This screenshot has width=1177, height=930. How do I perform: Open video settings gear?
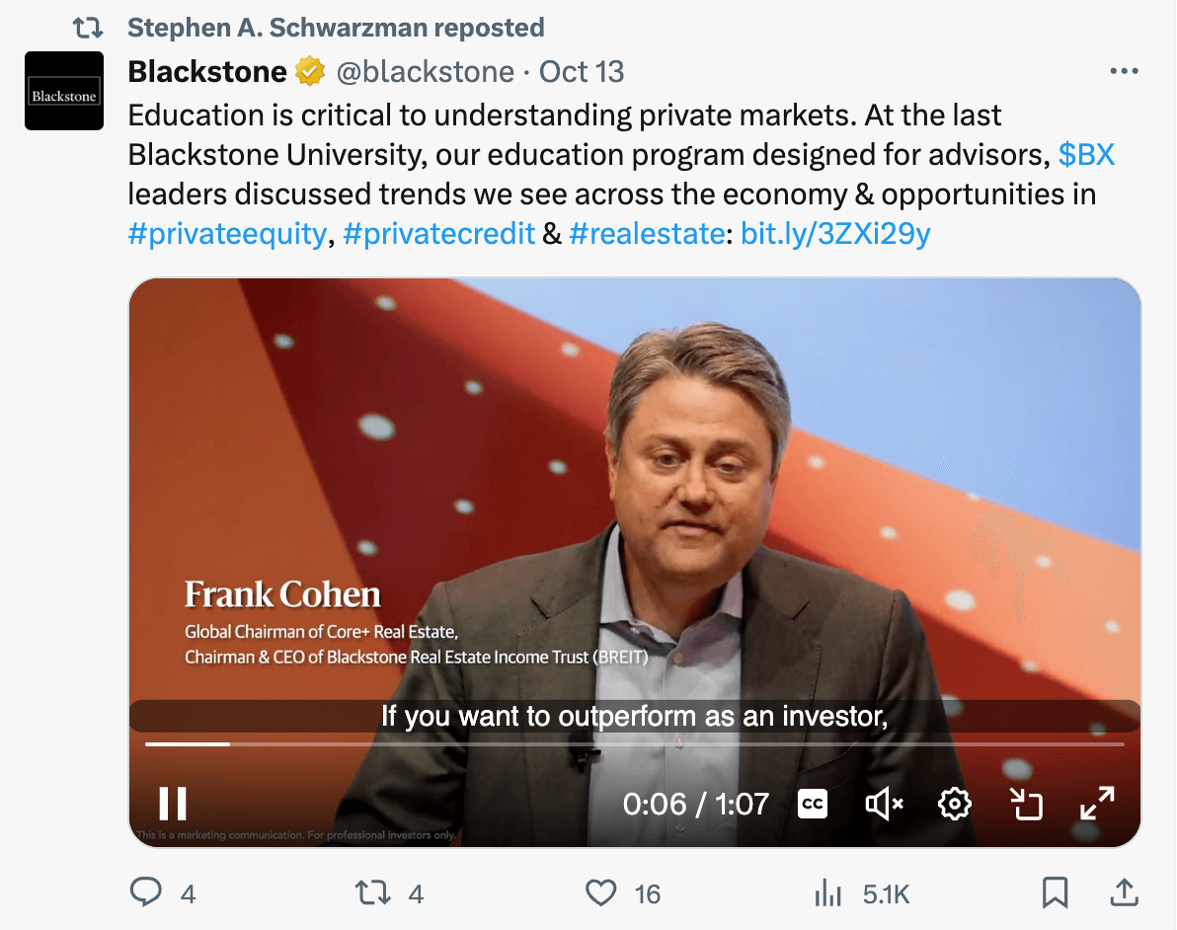954,804
